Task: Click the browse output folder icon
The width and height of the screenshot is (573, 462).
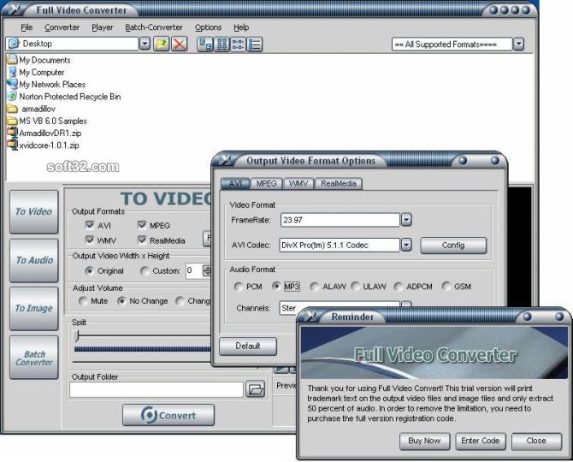Action: tap(256, 389)
